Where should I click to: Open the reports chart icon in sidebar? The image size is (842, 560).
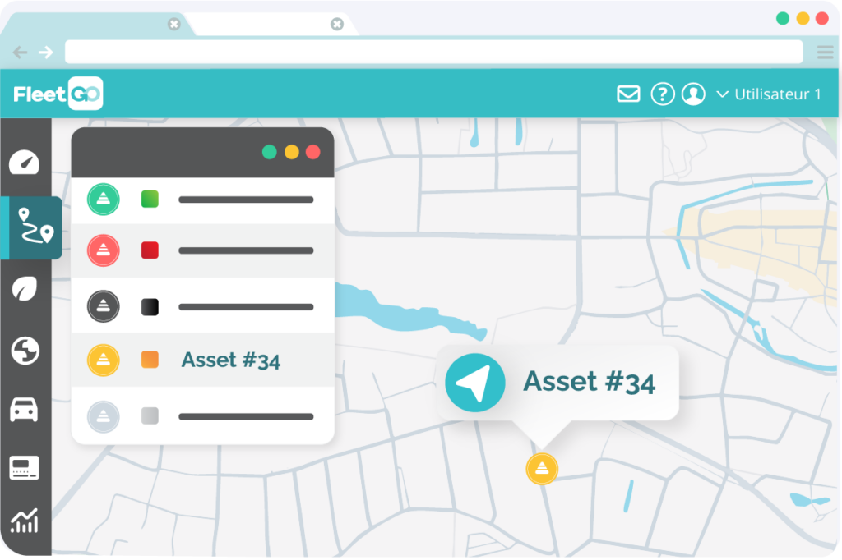[x=25, y=521]
